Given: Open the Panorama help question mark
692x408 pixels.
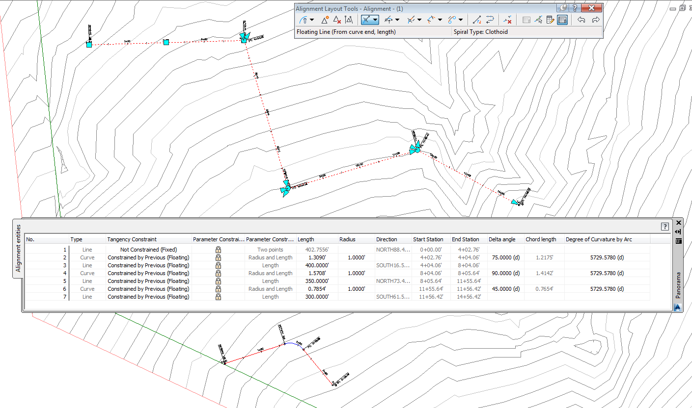Looking at the screenshot, I should 665,227.
